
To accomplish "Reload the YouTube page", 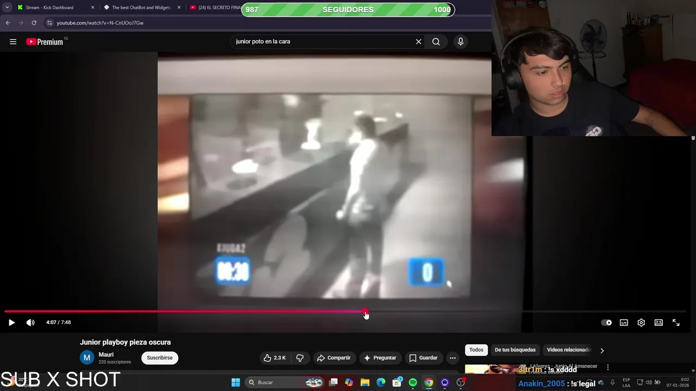I will click(34, 23).
